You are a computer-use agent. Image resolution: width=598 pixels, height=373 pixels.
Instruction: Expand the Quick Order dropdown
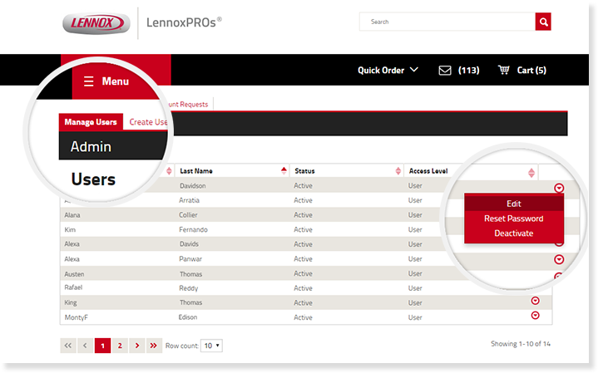[x=388, y=70]
